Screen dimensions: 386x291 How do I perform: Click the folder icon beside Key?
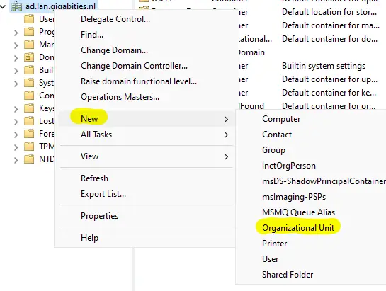[29, 108]
